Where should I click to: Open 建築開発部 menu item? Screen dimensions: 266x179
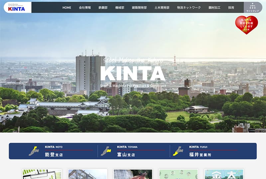[139, 8]
